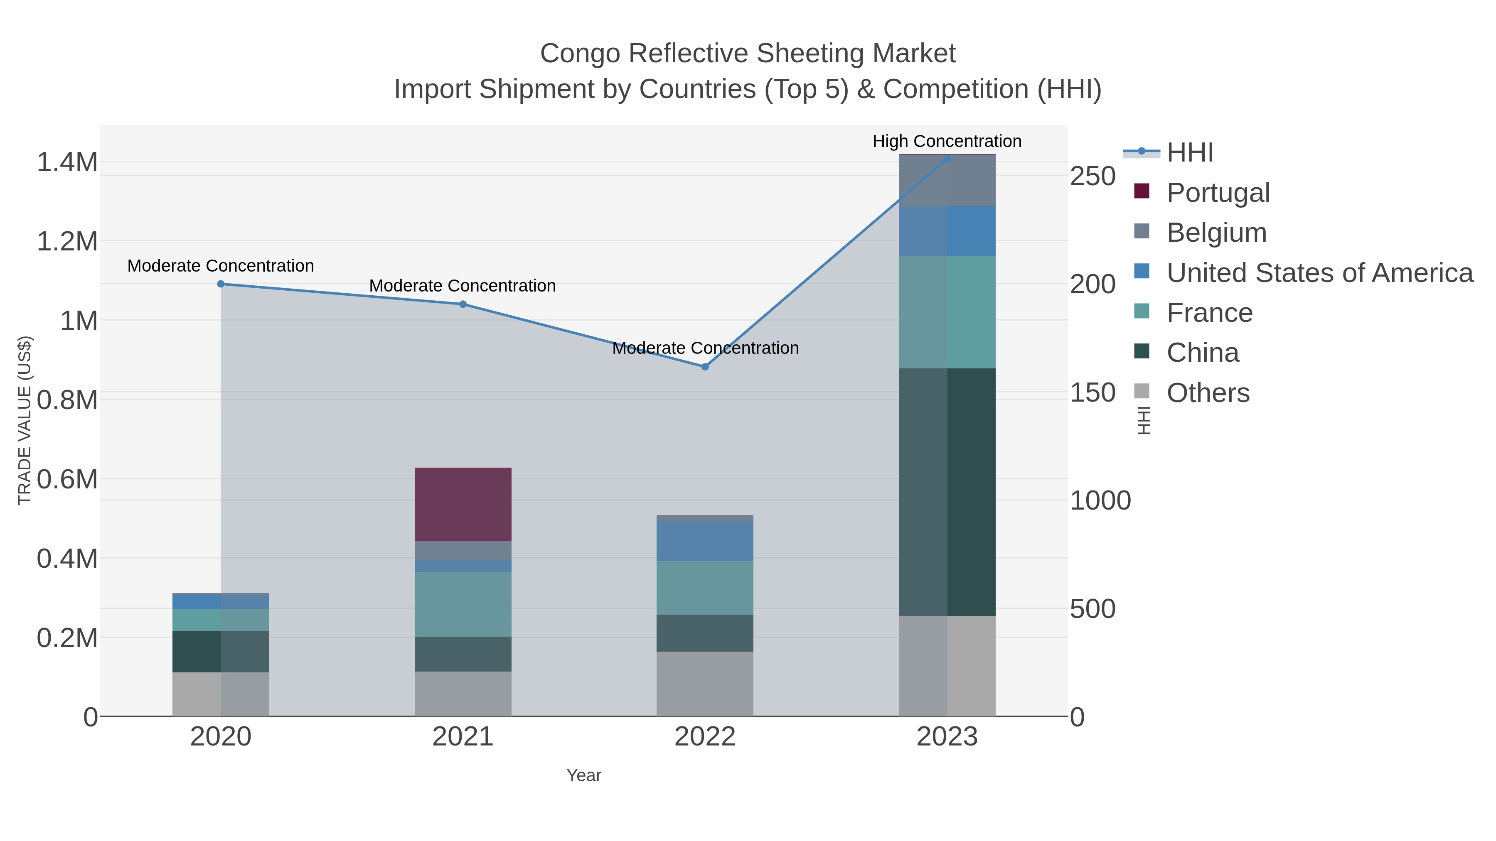Click the Others segment of the 2021 bar
The image size is (1496, 841).
(x=463, y=694)
